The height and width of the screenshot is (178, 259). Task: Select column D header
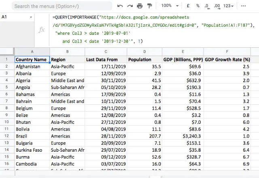(144, 52)
